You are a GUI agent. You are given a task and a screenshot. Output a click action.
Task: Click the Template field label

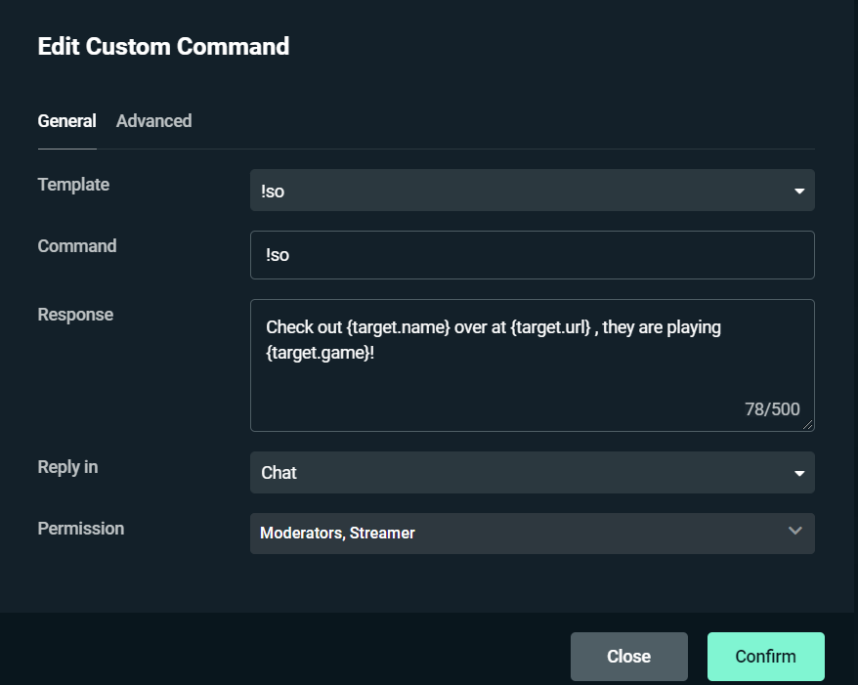point(73,185)
